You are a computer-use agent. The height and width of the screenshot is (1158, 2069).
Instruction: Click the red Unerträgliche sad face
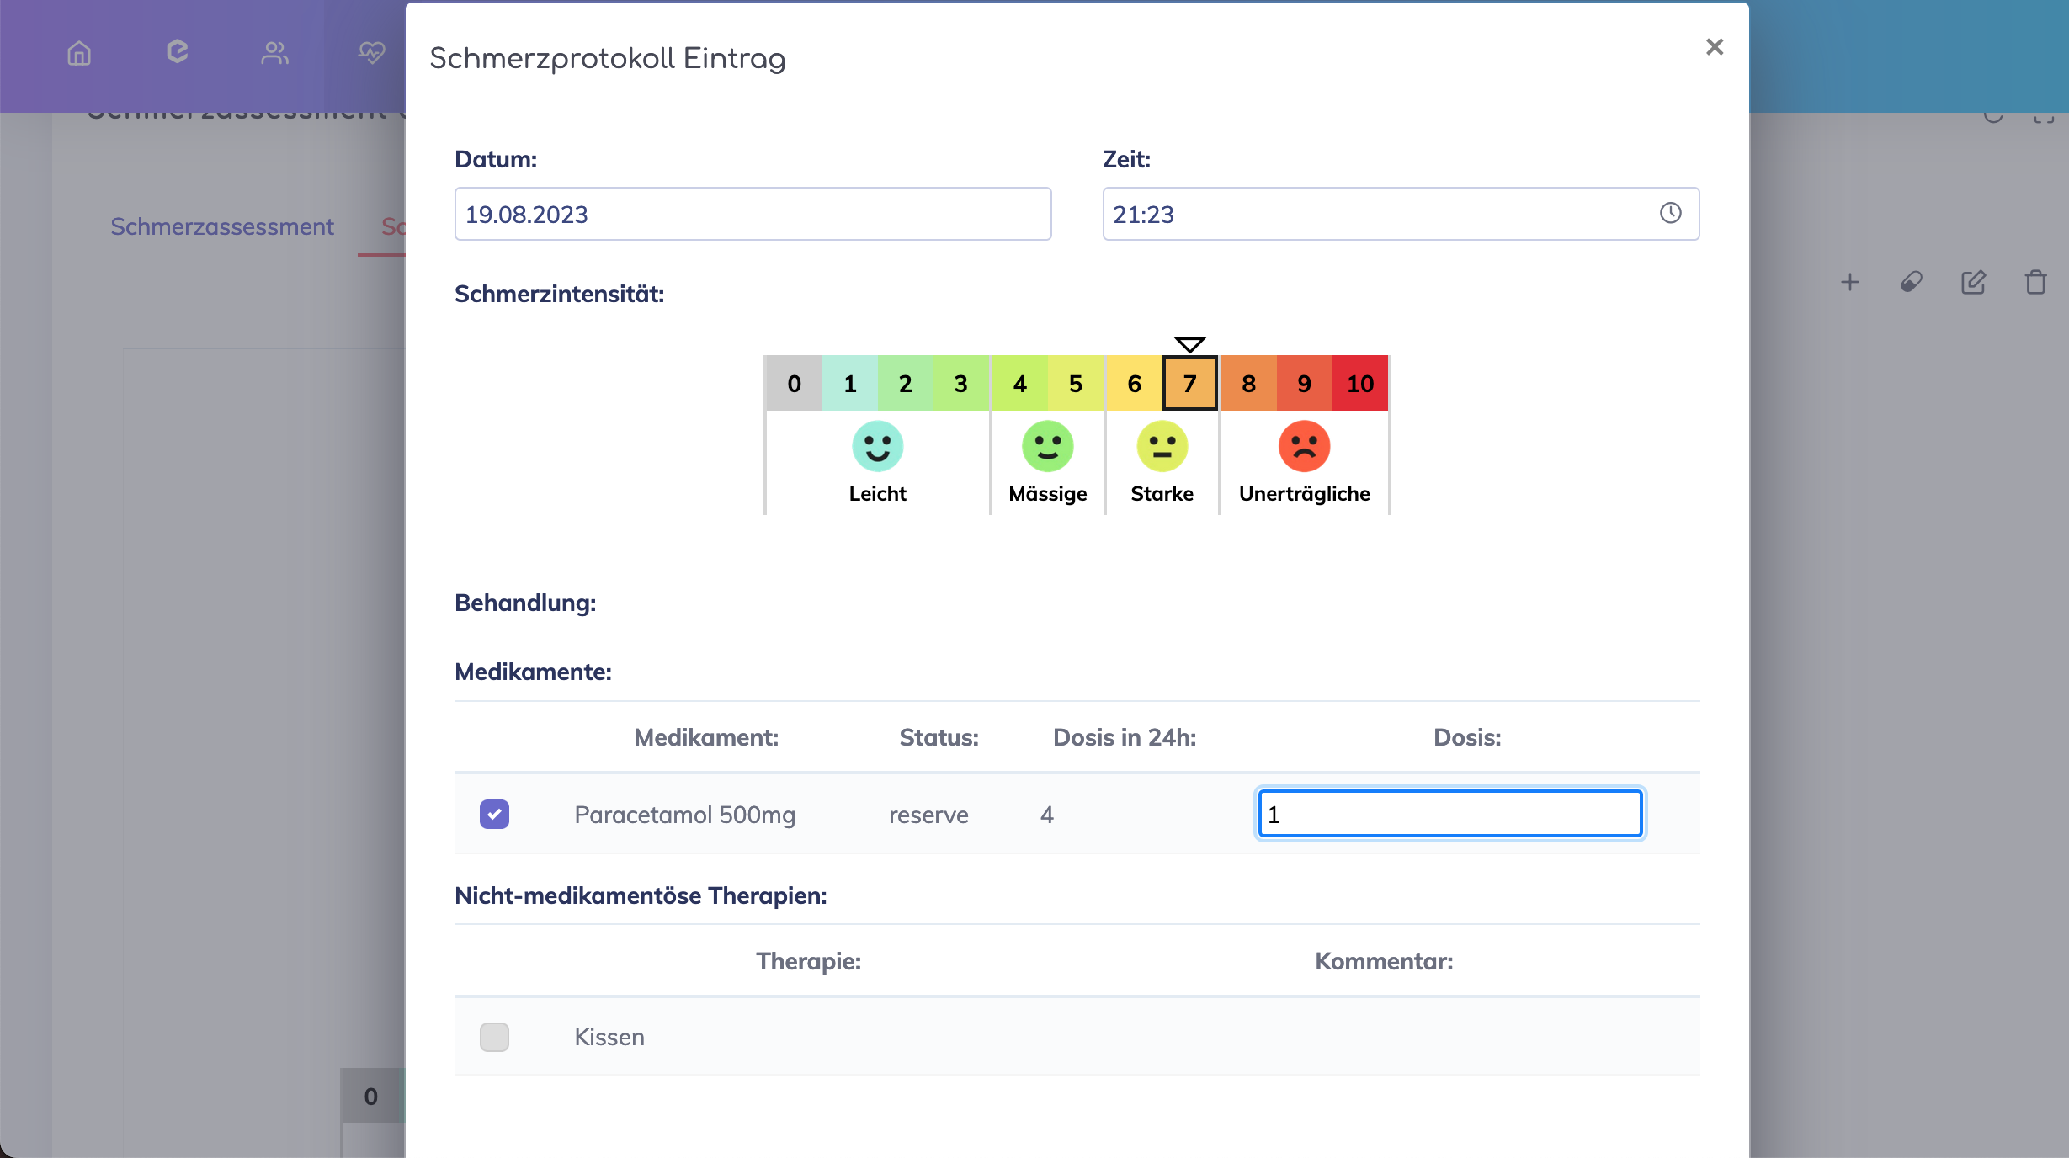click(x=1304, y=446)
